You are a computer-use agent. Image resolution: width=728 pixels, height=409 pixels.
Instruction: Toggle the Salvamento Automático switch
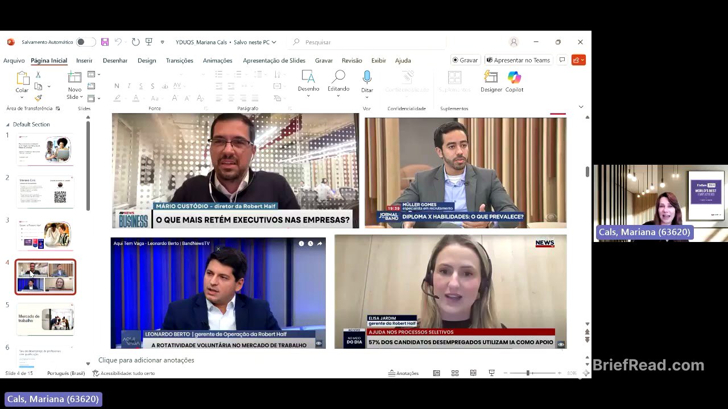coord(85,42)
